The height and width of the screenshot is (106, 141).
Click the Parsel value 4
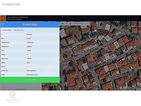pyautogui.click(x=27, y=55)
